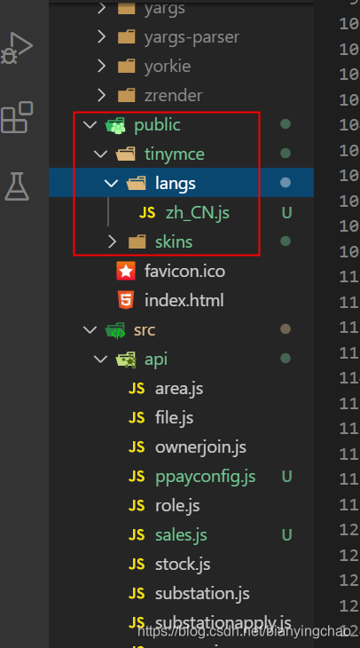Click the modified dot beside public folder

(x=286, y=124)
